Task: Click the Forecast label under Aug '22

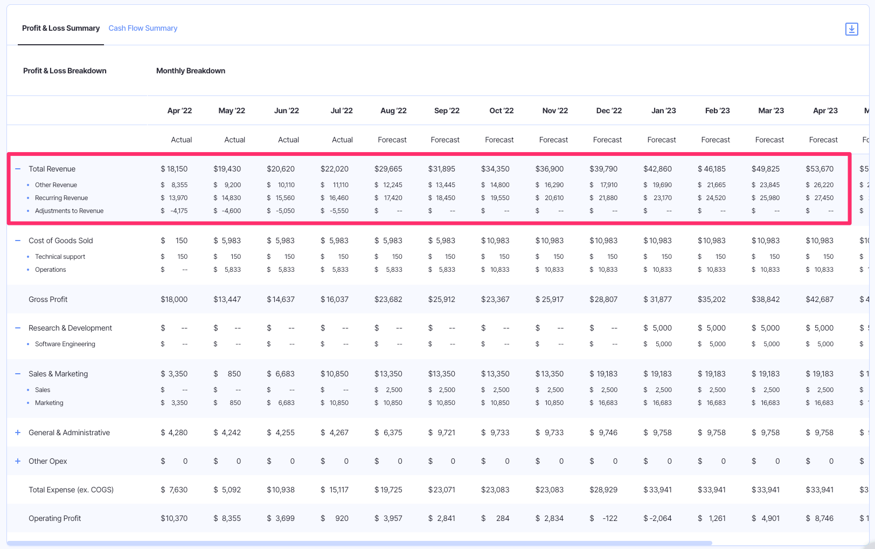Action: pyautogui.click(x=392, y=139)
